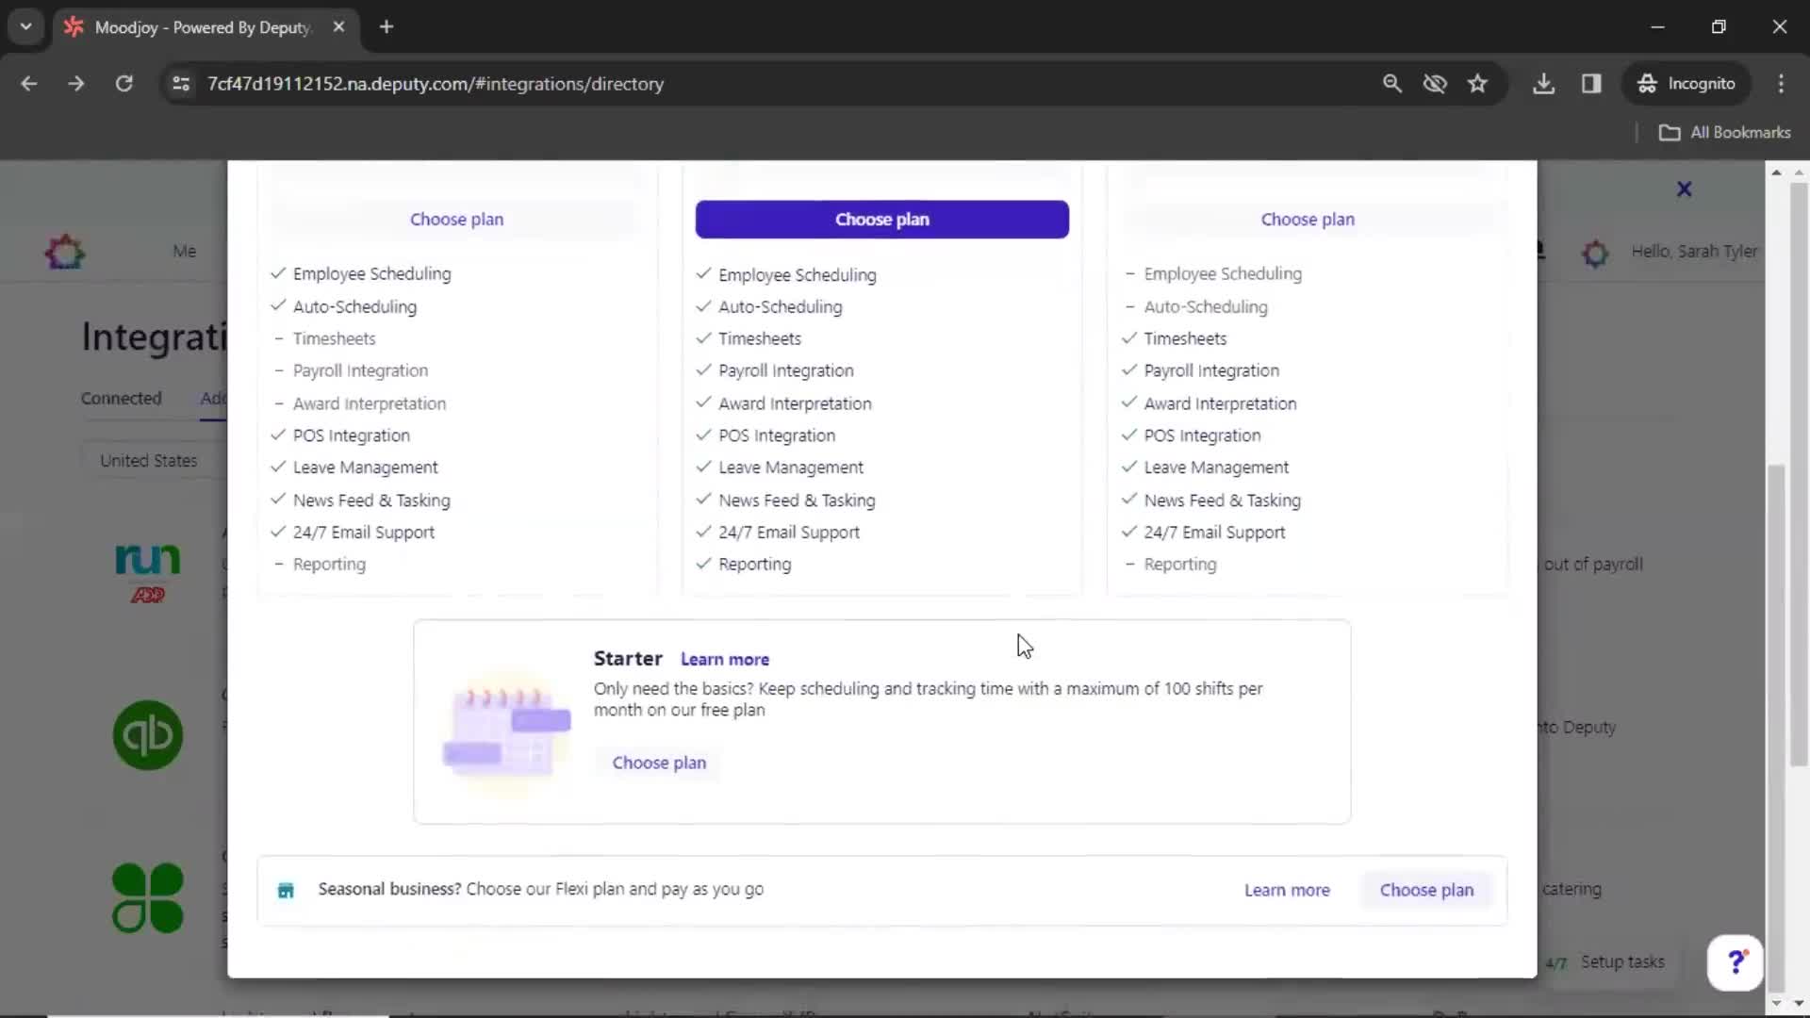Toggle Employee Scheduling checkbox on middle plan
This screenshot has height=1018, width=1810.
(x=703, y=273)
